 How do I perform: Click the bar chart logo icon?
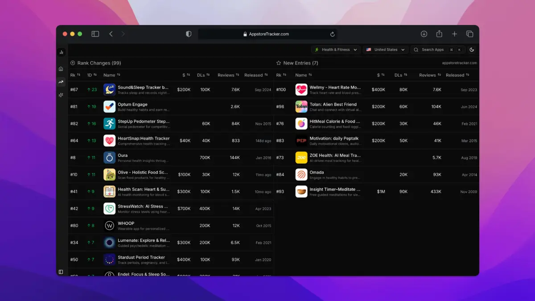point(61,52)
